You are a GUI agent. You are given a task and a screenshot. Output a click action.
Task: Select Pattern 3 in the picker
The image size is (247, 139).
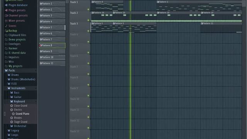(x=52, y=15)
